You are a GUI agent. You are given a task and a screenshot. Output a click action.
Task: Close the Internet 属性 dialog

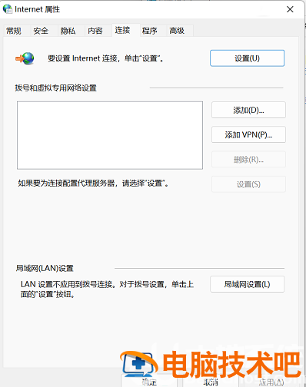(x=290, y=9)
